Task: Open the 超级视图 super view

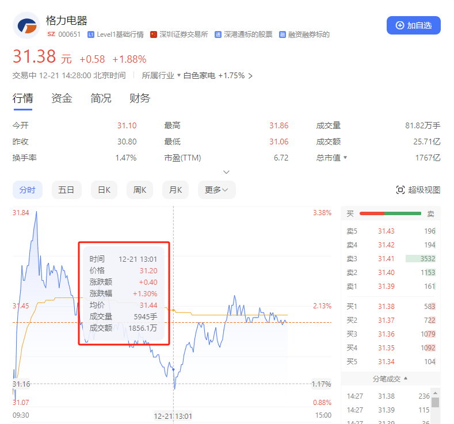Action: (x=418, y=190)
